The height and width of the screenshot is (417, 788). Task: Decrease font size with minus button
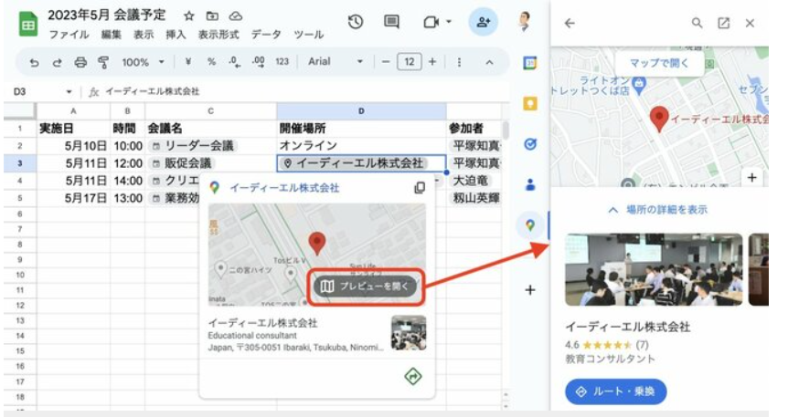click(386, 62)
